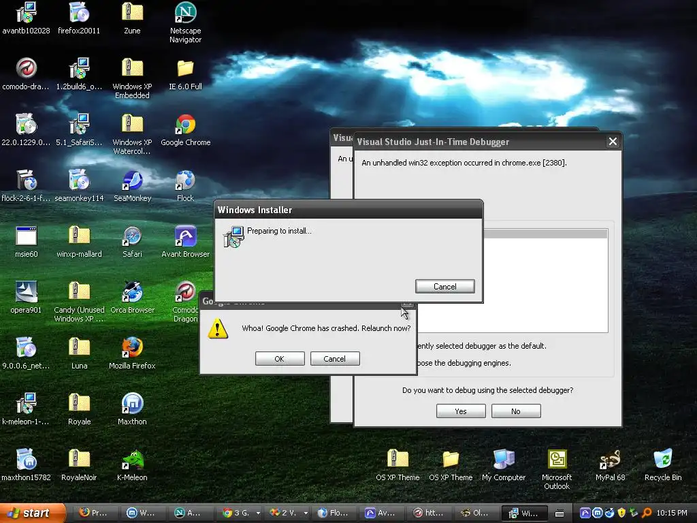Click OK to relaunch Google Chrome
697x523 pixels.
click(280, 358)
